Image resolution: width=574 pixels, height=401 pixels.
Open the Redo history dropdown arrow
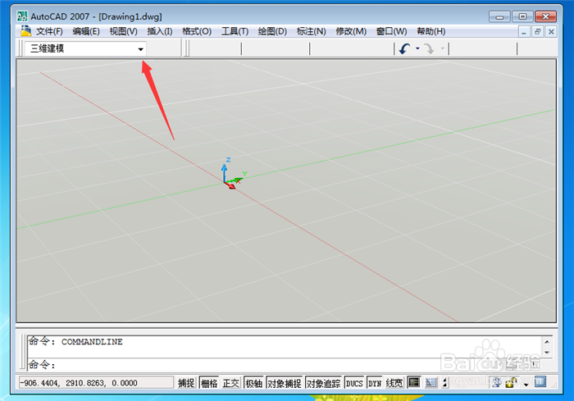(x=442, y=48)
